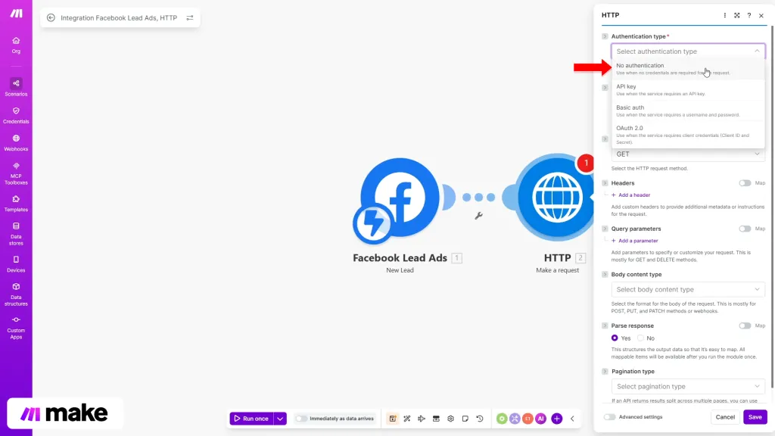Toggle the Headers Map switch
775x436 pixels.
(x=745, y=183)
